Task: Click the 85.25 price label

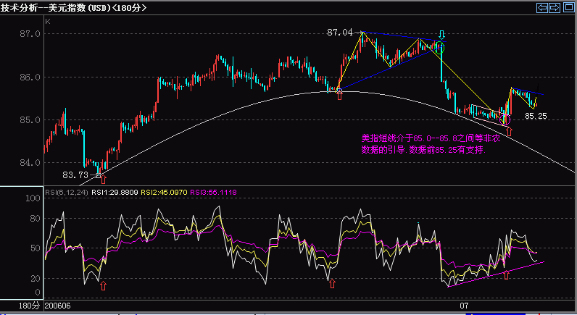Action: pos(536,116)
